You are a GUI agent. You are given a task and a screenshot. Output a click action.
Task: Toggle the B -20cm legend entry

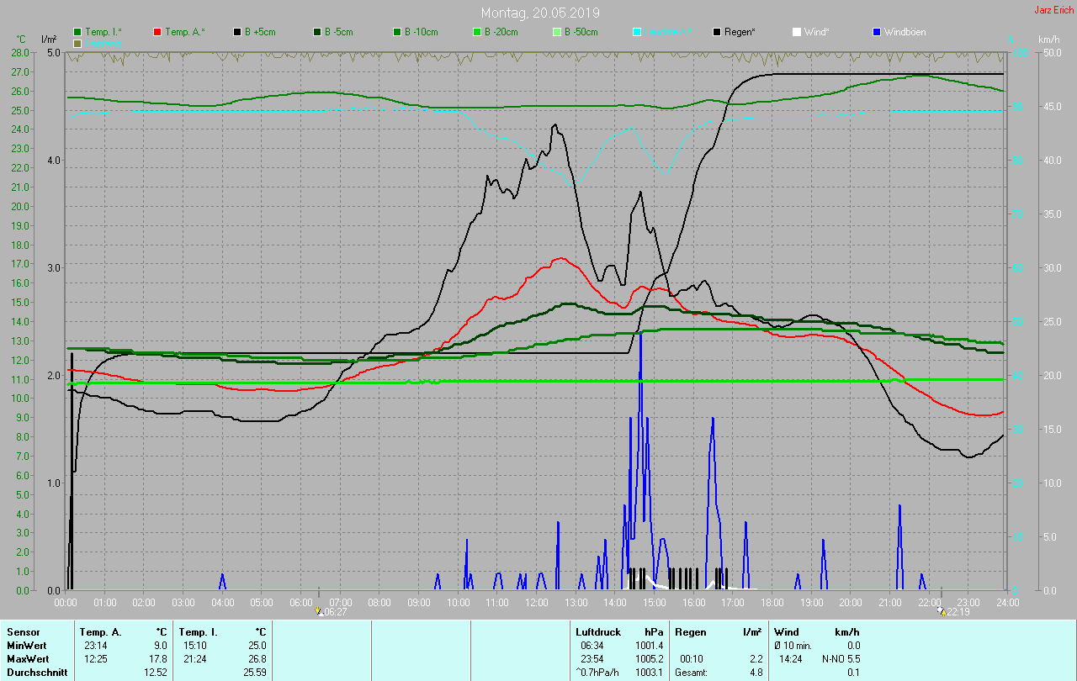pos(477,32)
